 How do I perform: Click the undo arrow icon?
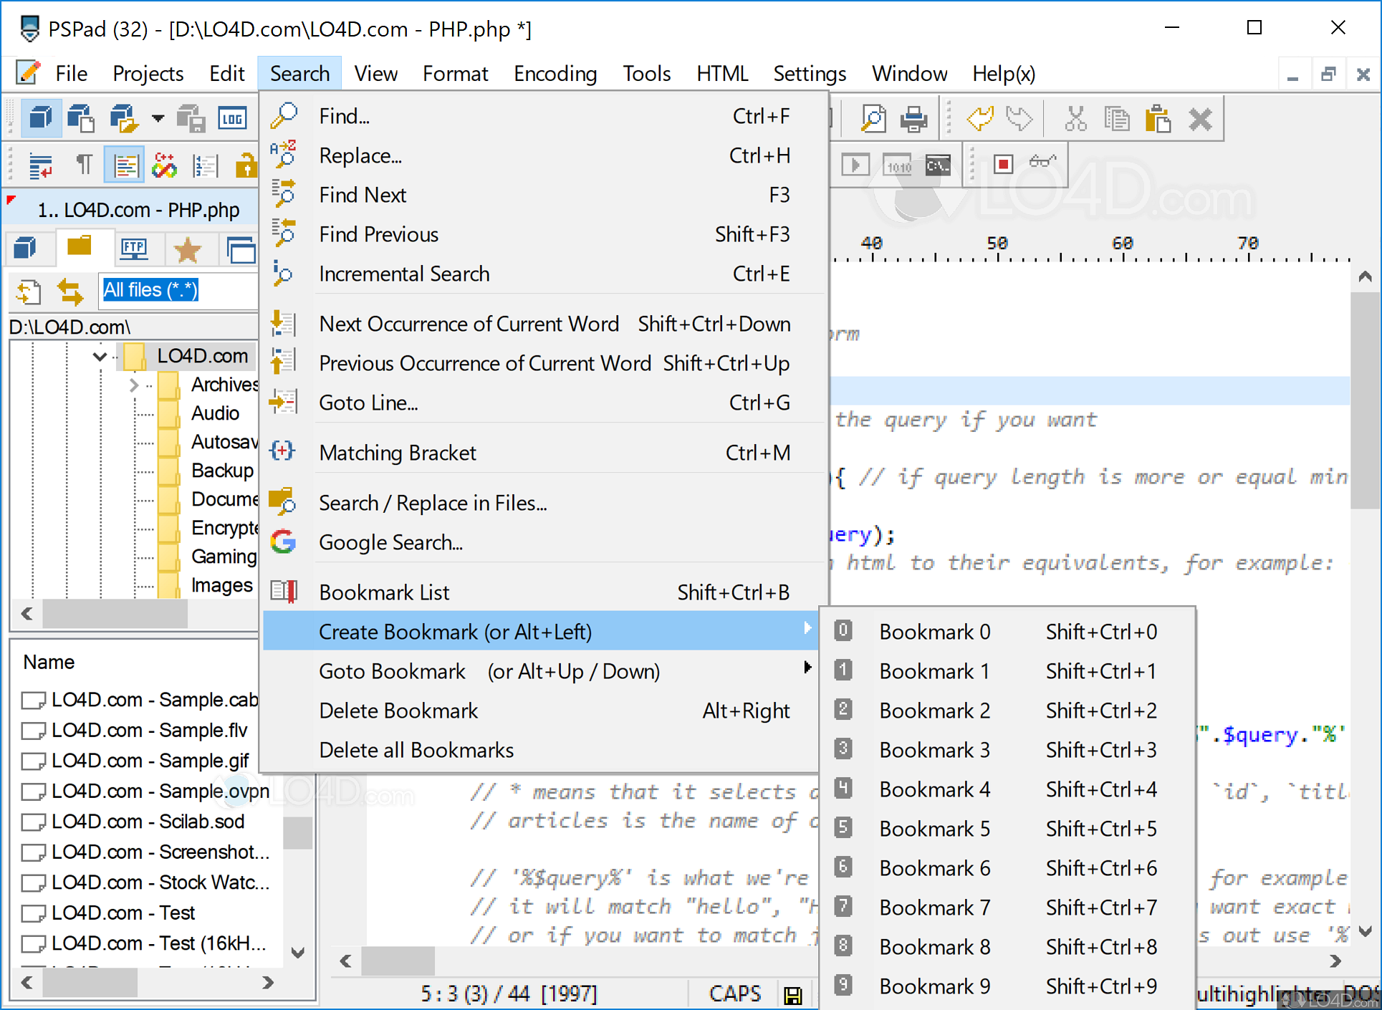pyautogui.click(x=980, y=118)
